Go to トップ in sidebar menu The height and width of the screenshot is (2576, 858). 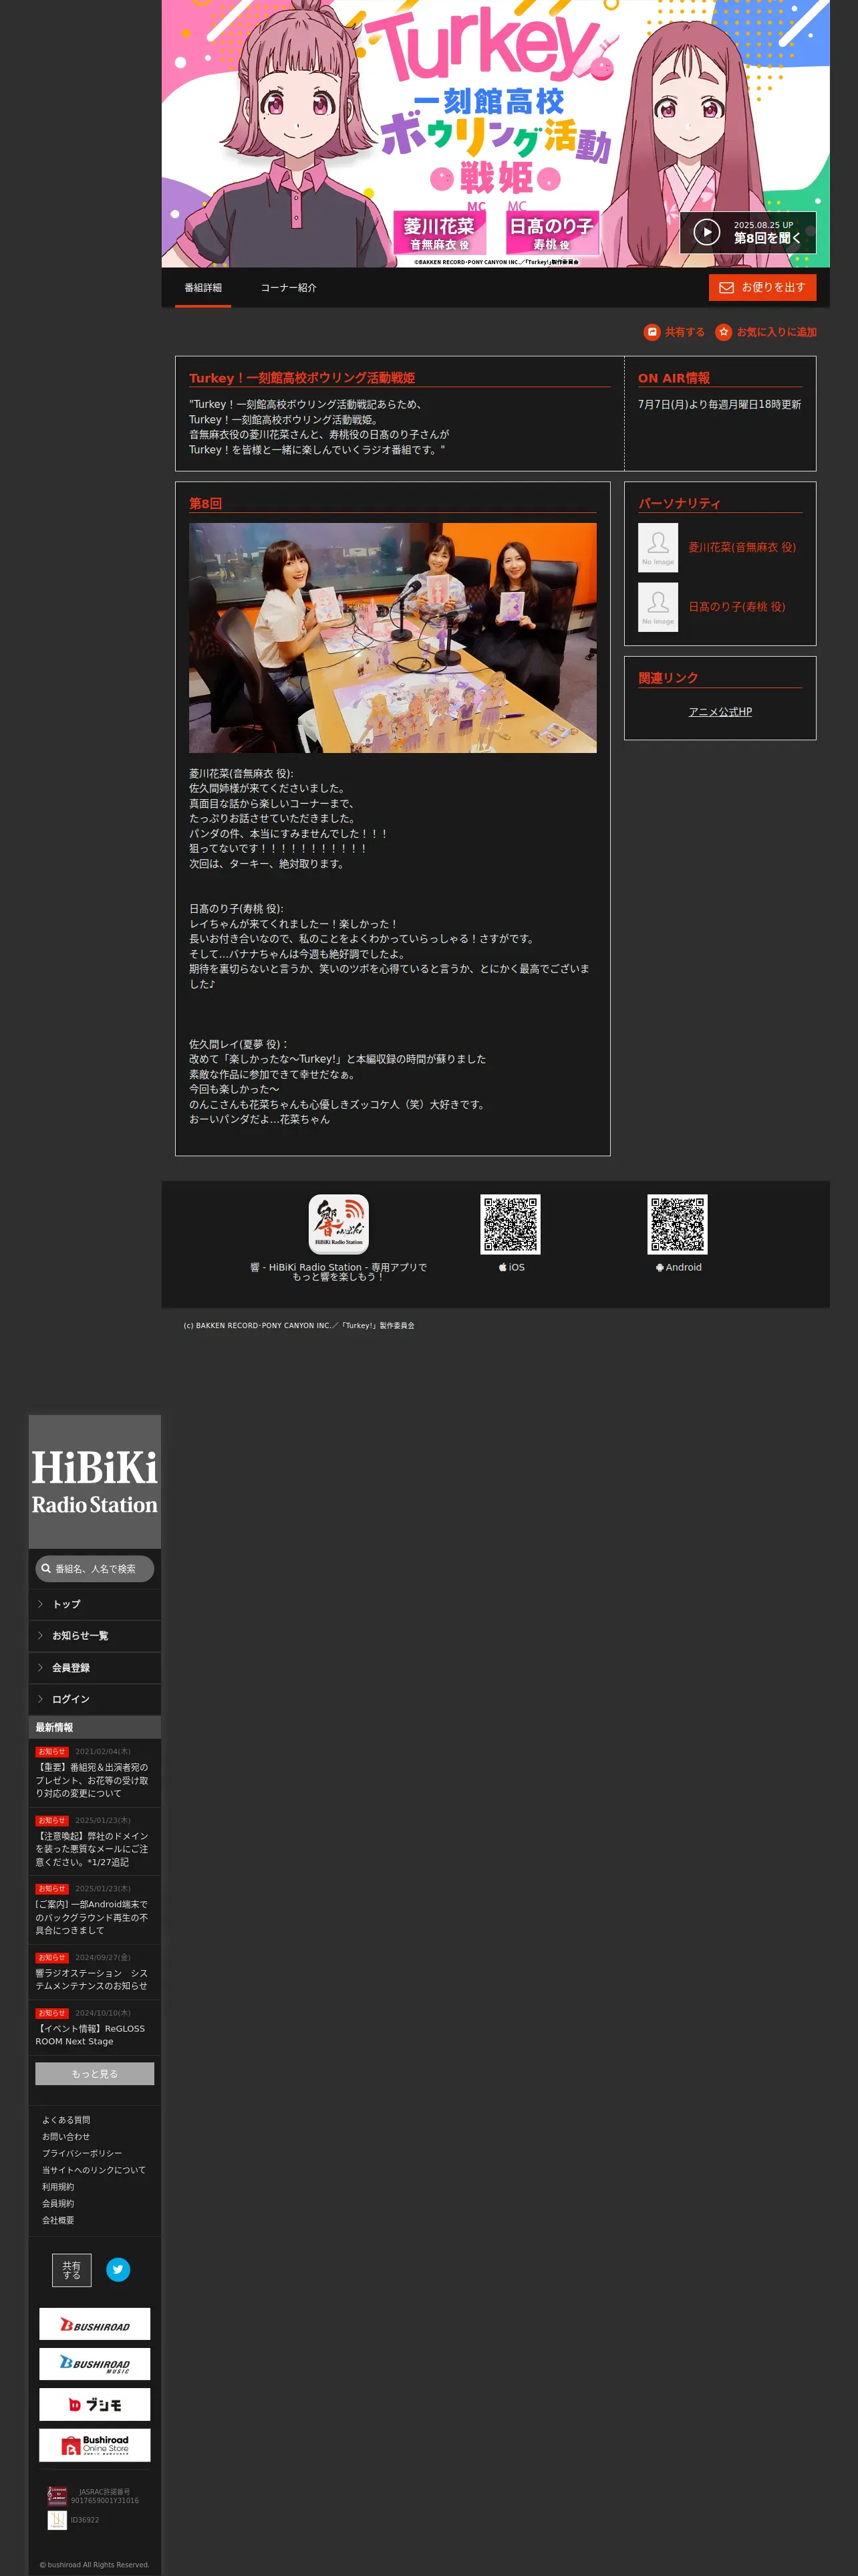click(95, 1604)
